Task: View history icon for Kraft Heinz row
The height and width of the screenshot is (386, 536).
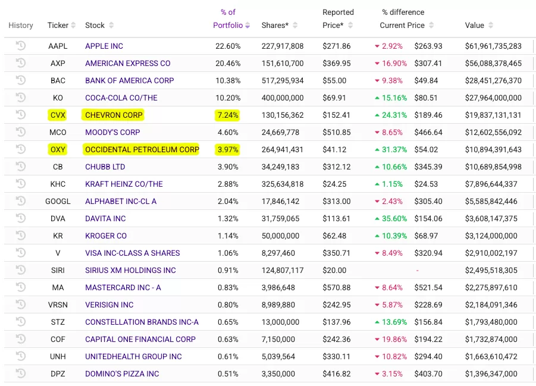Action: point(21,184)
